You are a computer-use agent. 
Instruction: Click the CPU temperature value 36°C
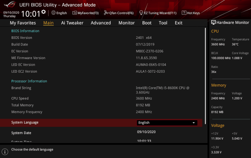tap(235, 44)
